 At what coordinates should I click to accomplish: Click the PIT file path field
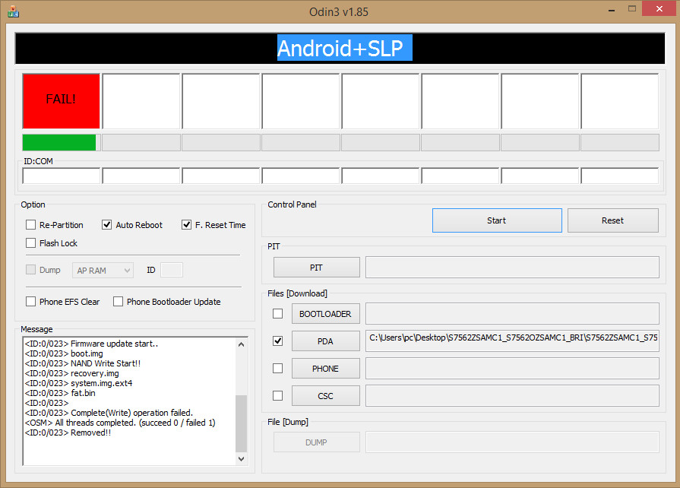(512, 268)
